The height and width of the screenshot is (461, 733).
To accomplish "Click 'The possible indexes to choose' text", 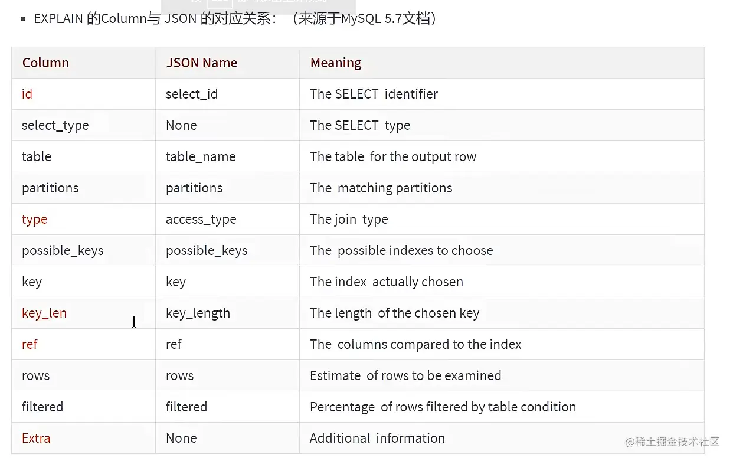I will 401,250.
